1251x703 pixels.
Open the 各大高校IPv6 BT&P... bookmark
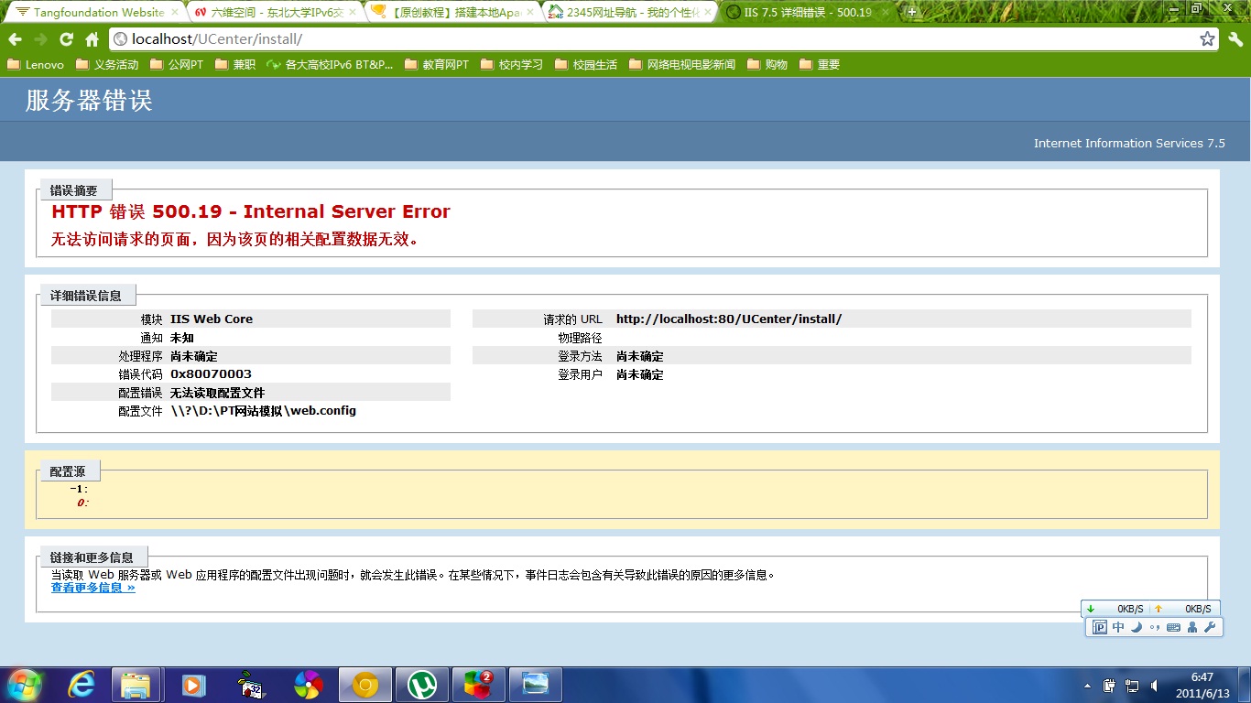pos(330,65)
